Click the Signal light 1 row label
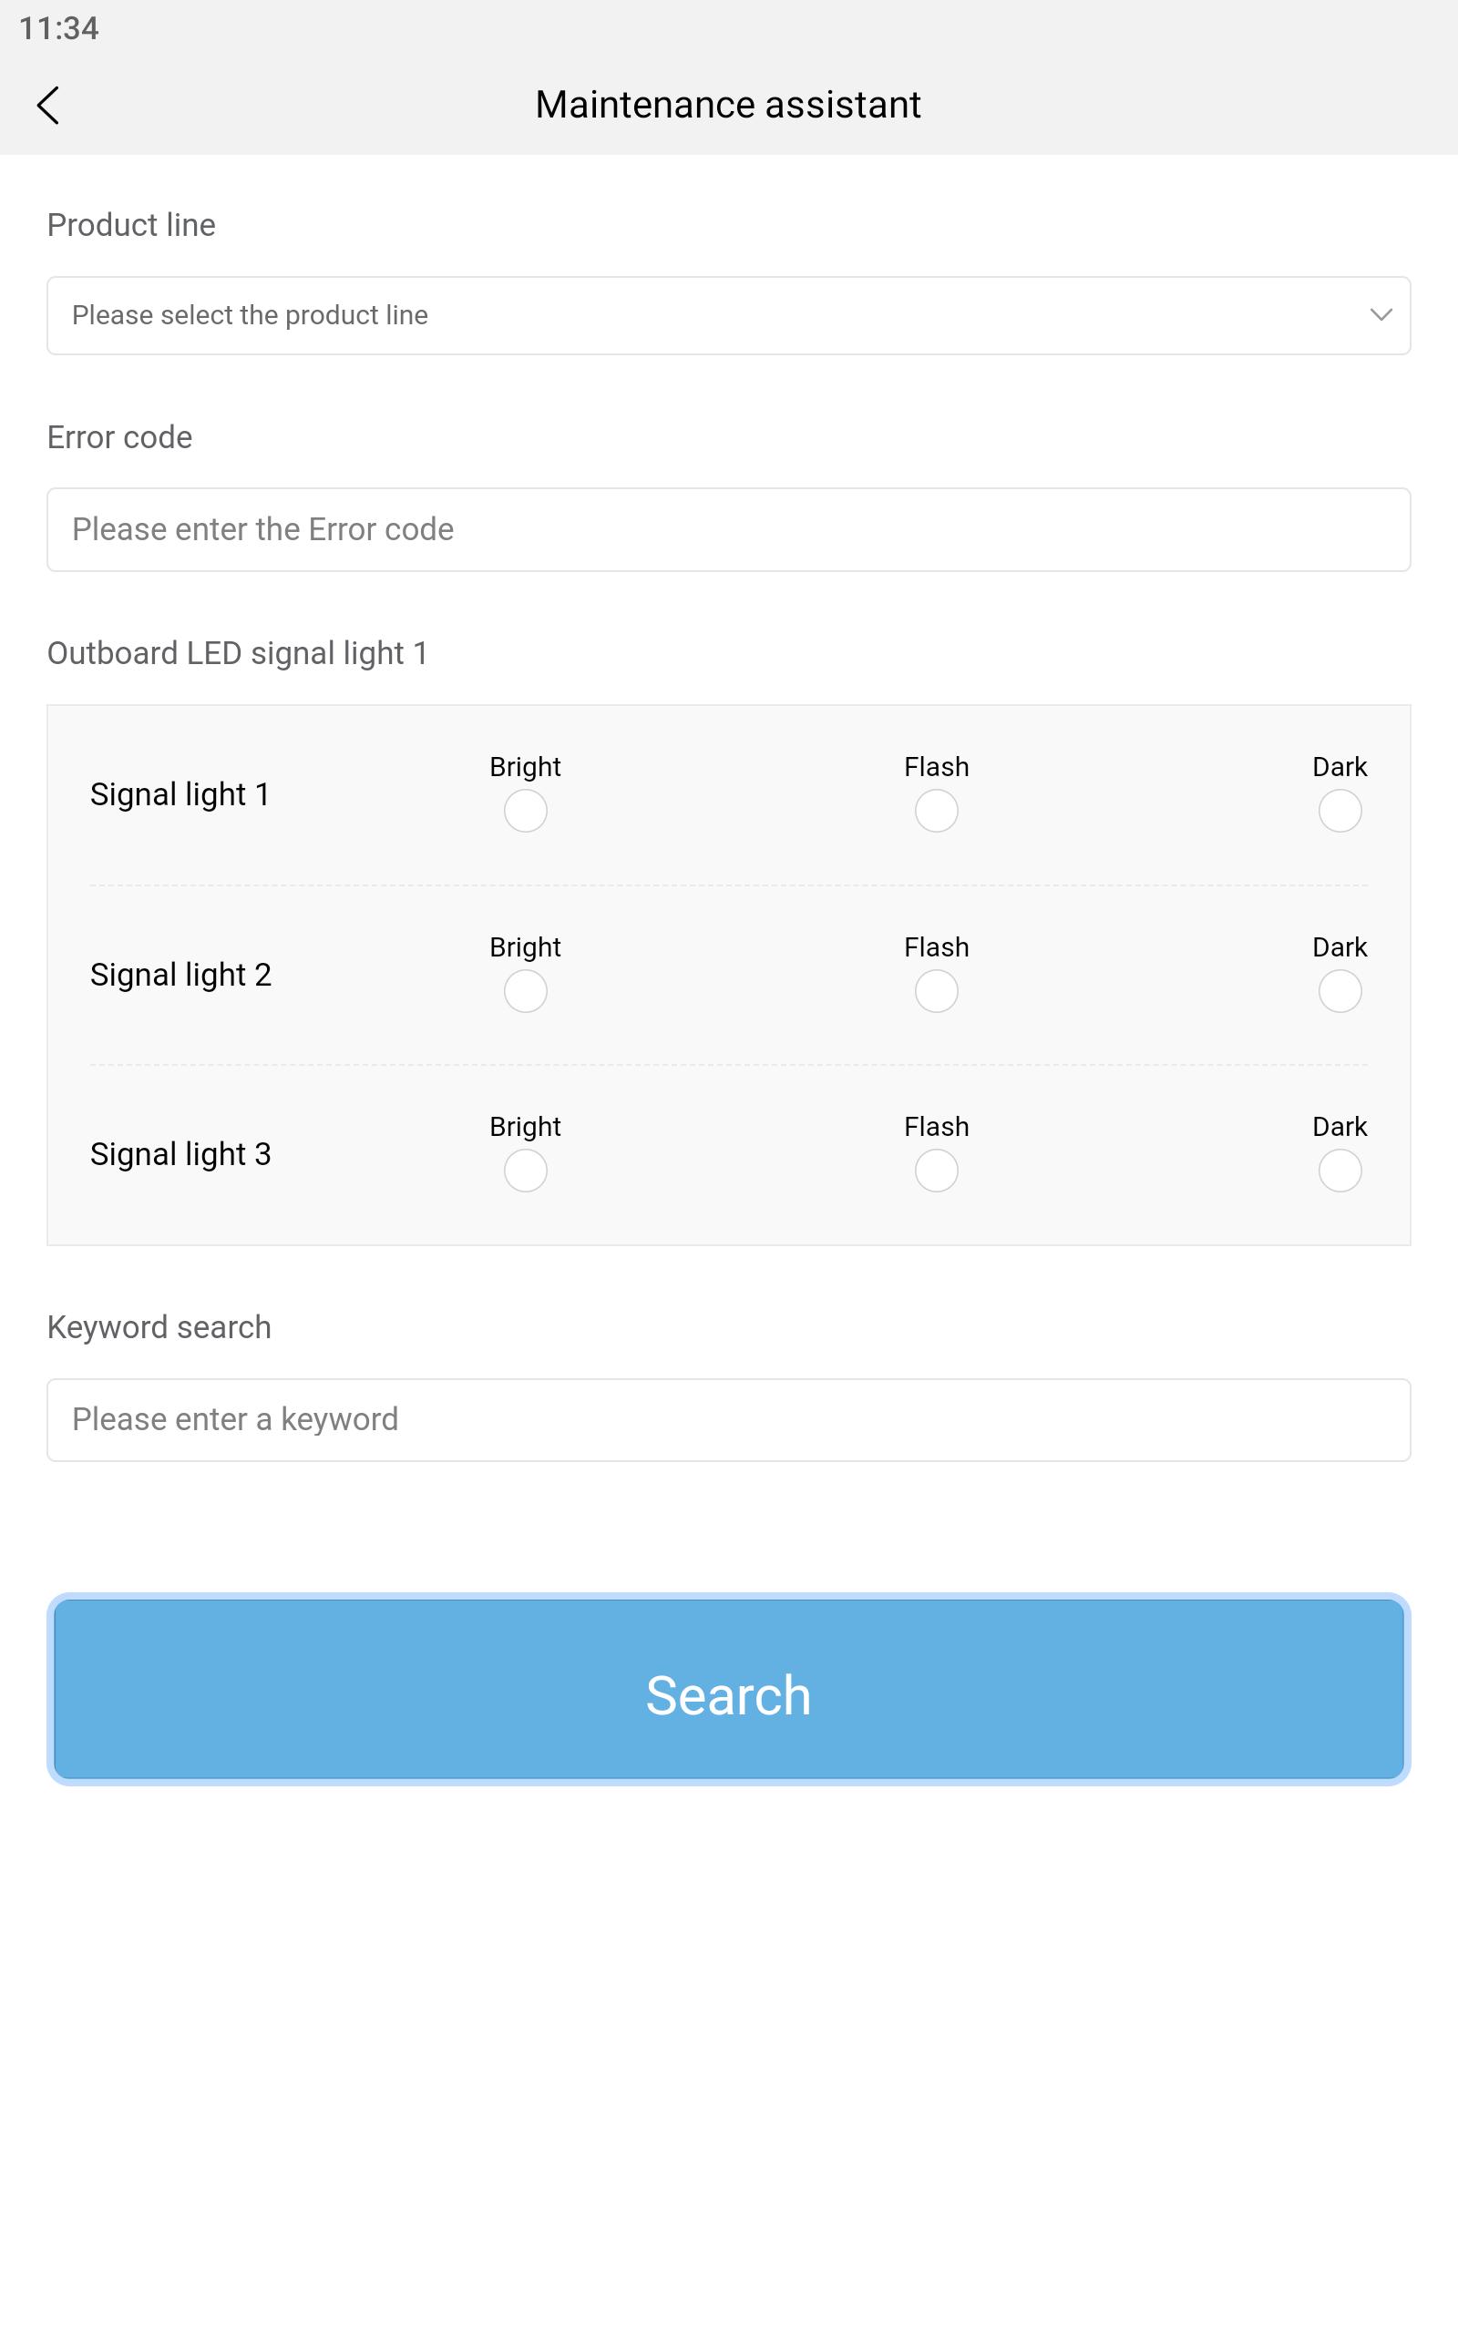 click(x=180, y=794)
